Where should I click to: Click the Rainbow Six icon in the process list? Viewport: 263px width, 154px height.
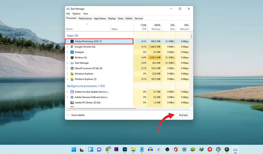tap(72, 58)
